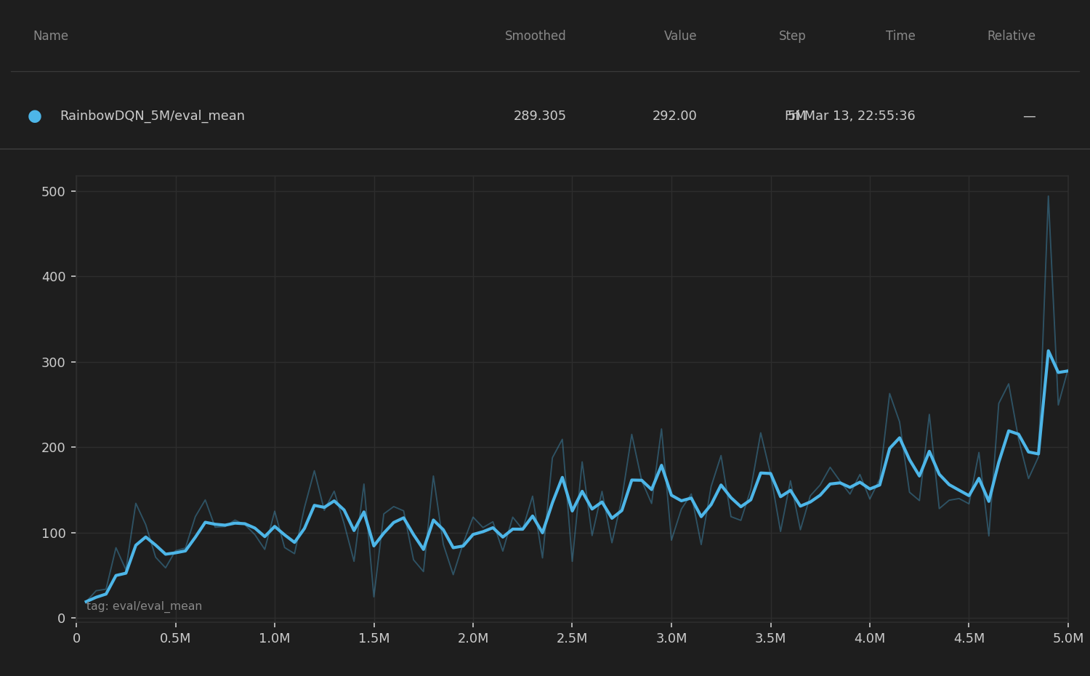This screenshot has height=676, width=1090.
Task: Click the Name column header
Action: pyautogui.click(x=51, y=36)
